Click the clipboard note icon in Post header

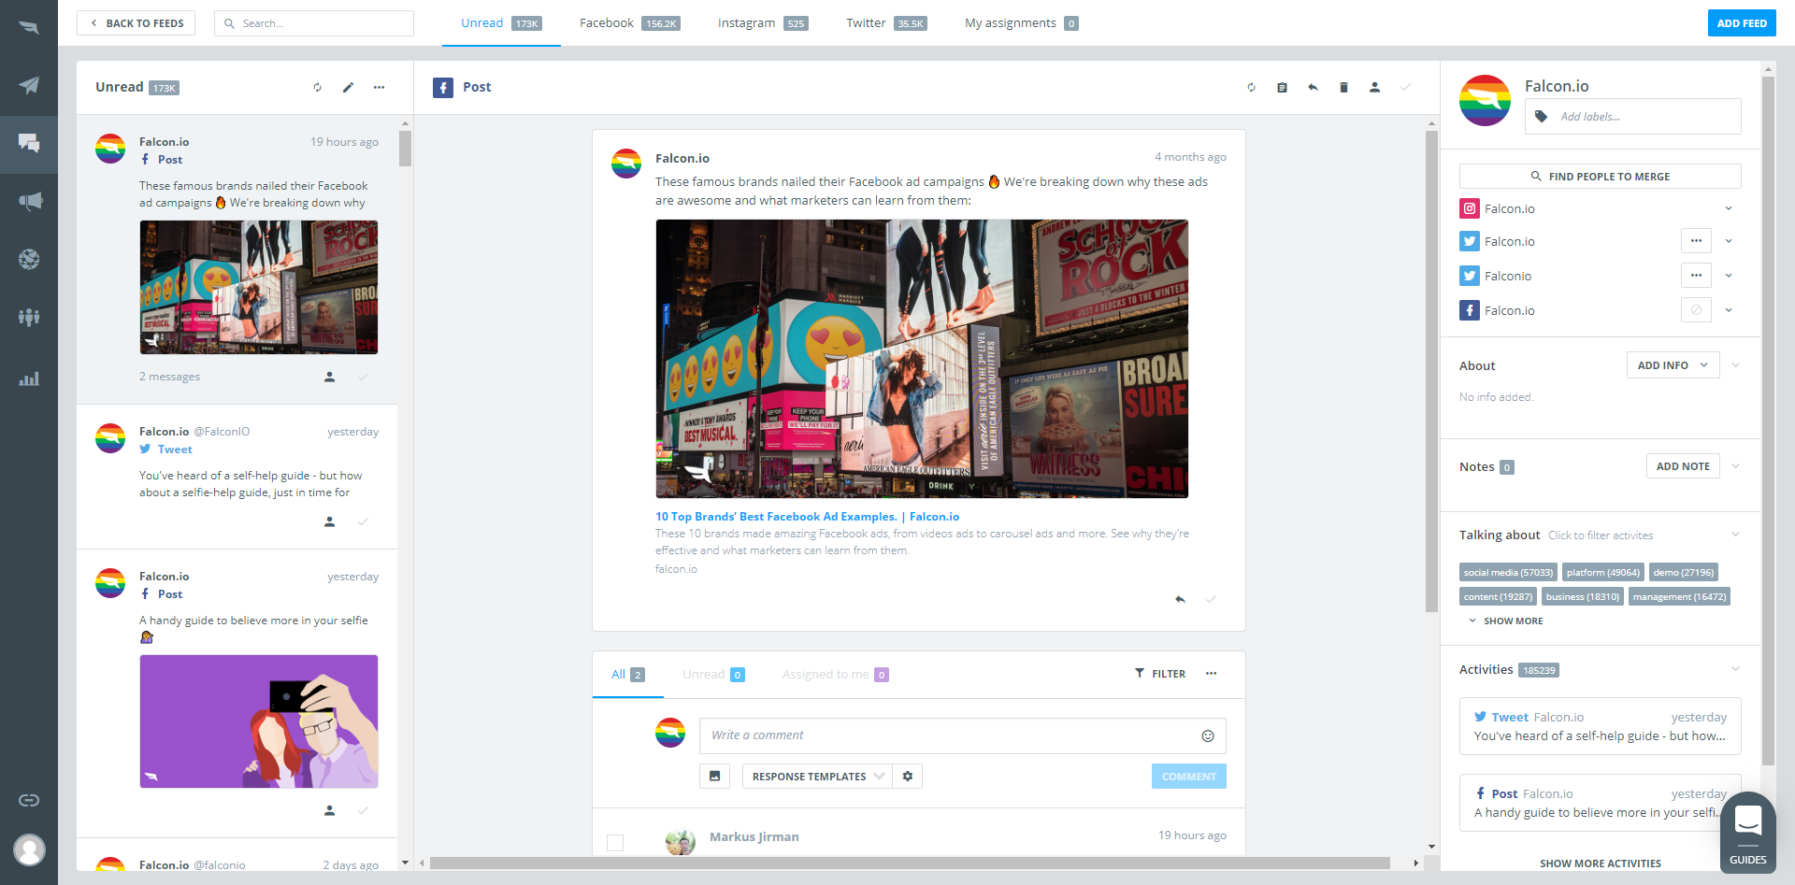point(1282,87)
